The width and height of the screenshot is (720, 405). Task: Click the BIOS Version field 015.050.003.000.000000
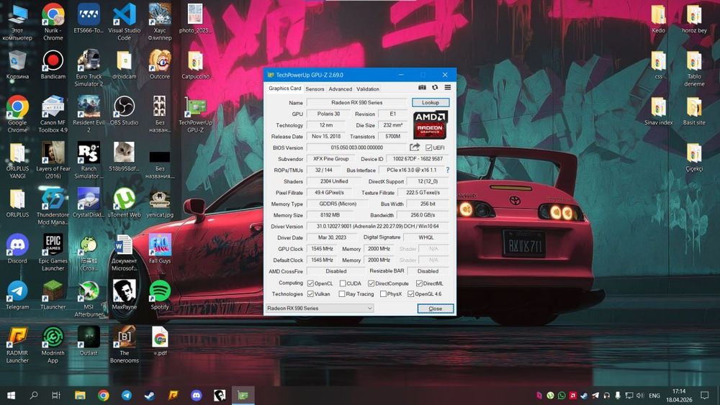(357, 147)
